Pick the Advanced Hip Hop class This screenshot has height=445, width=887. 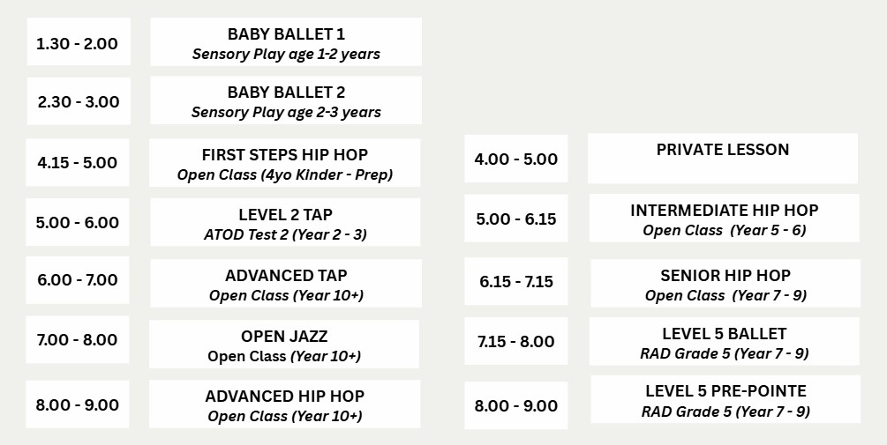pos(284,405)
